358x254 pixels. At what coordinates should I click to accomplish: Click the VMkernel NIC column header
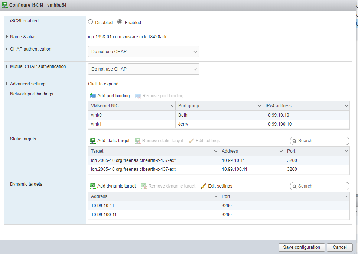[132, 106]
